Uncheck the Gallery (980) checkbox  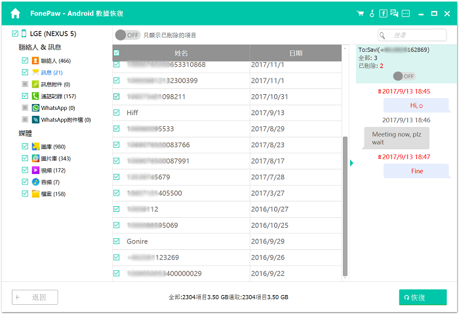(x=25, y=146)
